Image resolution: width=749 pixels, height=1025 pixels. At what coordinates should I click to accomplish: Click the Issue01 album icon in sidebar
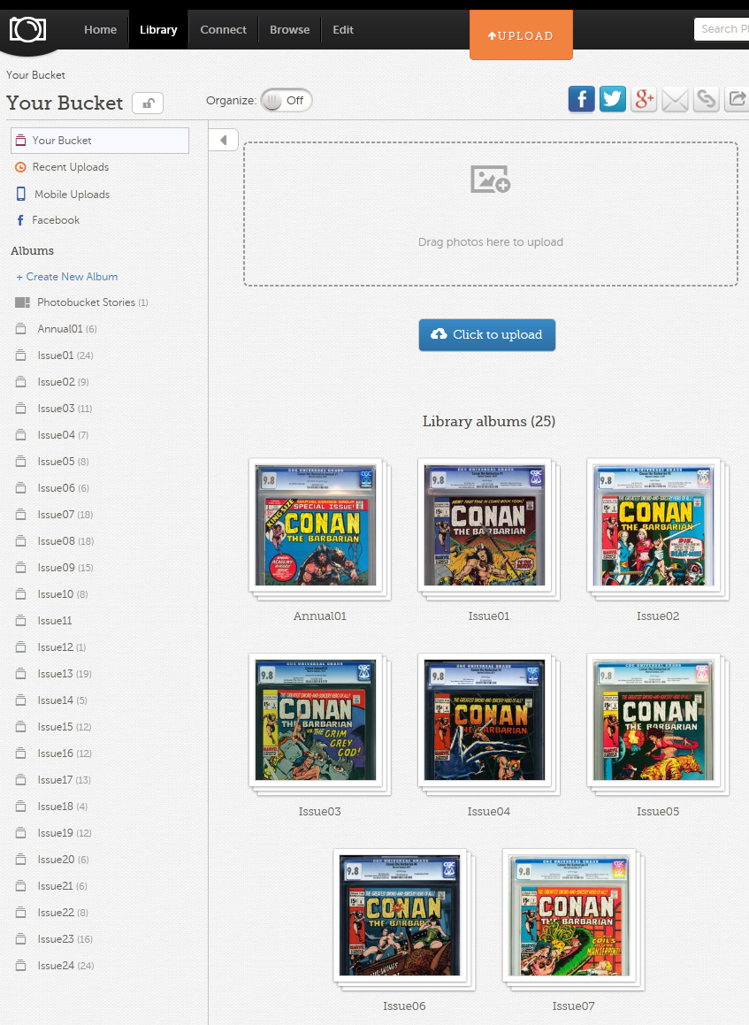[21, 355]
